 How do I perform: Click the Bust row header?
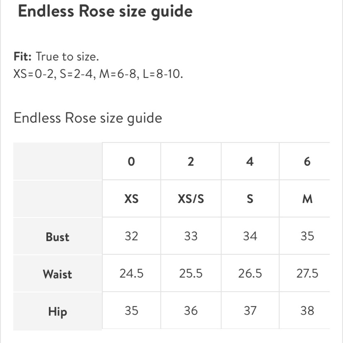[58, 236]
